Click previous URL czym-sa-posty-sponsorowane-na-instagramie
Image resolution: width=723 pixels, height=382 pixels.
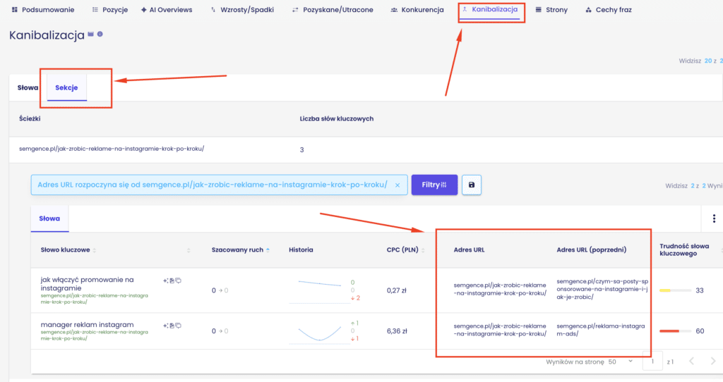pos(602,289)
